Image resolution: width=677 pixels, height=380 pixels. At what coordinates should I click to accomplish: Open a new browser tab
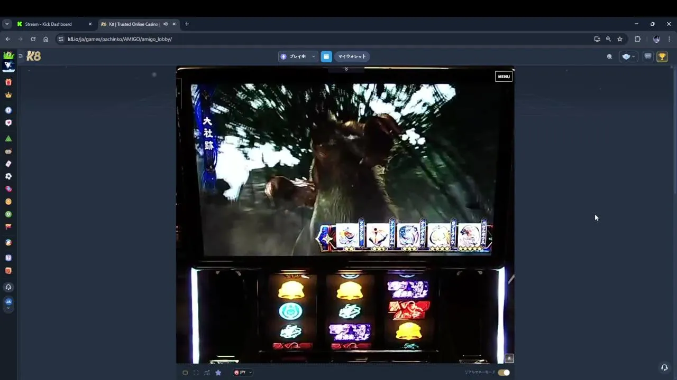click(186, 24)
